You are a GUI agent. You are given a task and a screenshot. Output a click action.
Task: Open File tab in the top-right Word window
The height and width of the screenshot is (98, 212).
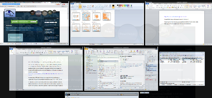(x=147, y=4)
